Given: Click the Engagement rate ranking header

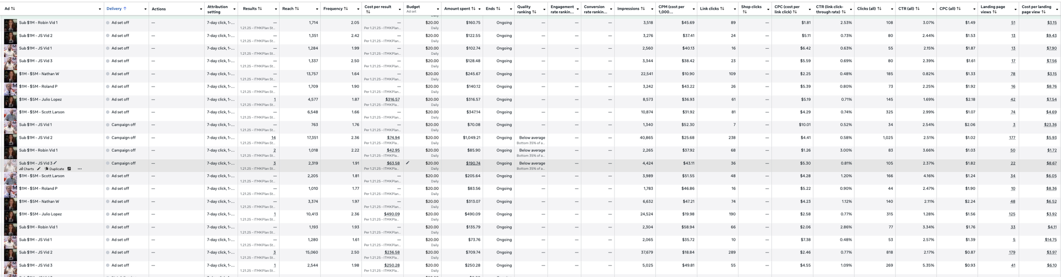Looking at the screenshot, I should pos(562,9).
